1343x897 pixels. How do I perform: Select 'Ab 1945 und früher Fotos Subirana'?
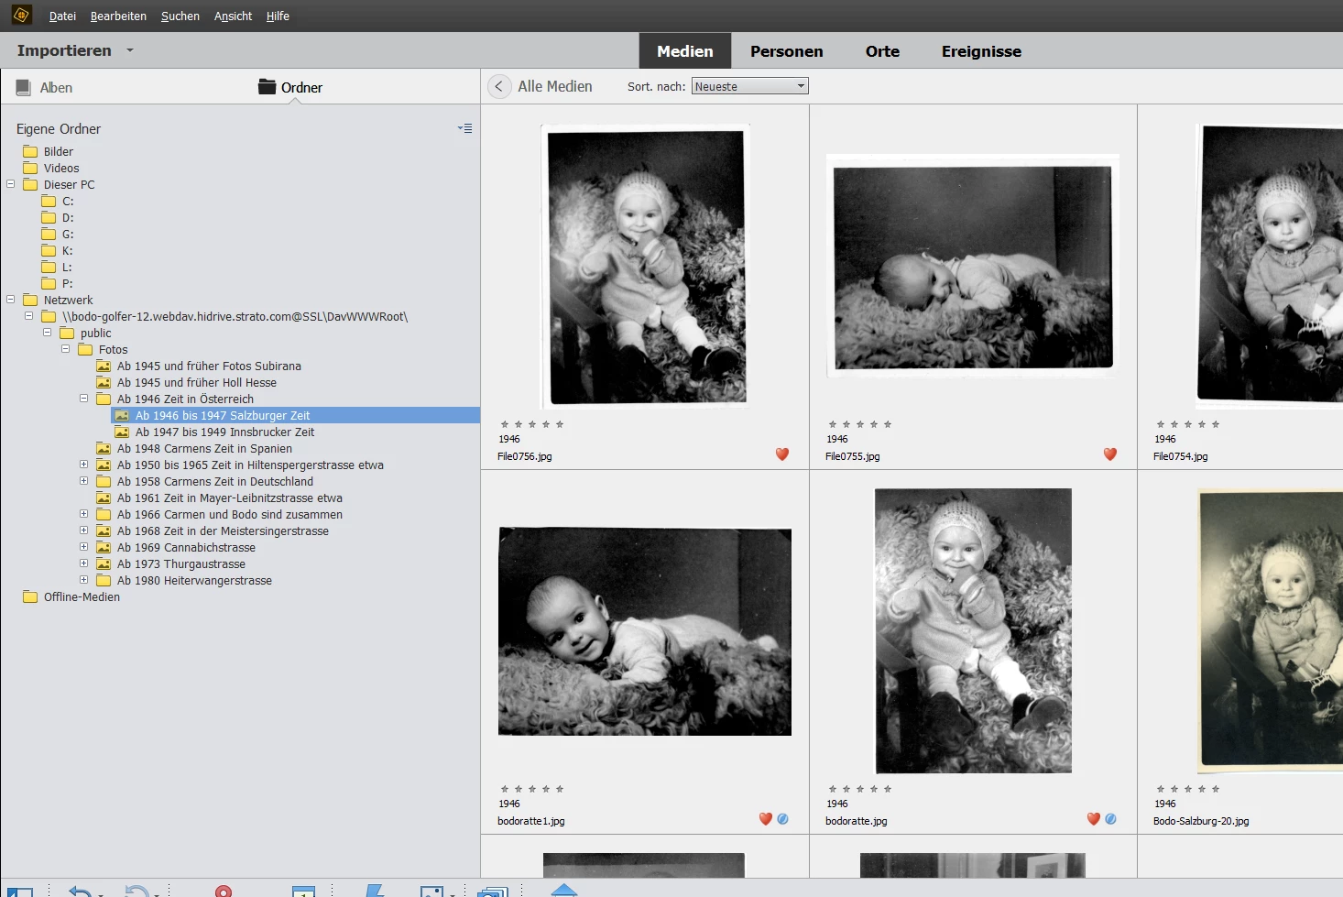point(209,366)
